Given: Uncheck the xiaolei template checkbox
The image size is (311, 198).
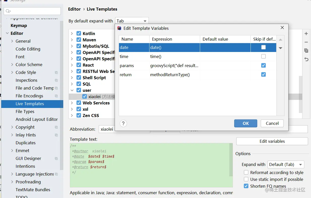Looking at the screenshot, I should (85, 97).
